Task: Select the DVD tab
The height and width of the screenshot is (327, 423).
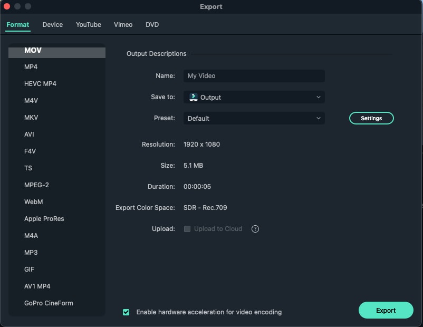Action: [x=152, y=25]
